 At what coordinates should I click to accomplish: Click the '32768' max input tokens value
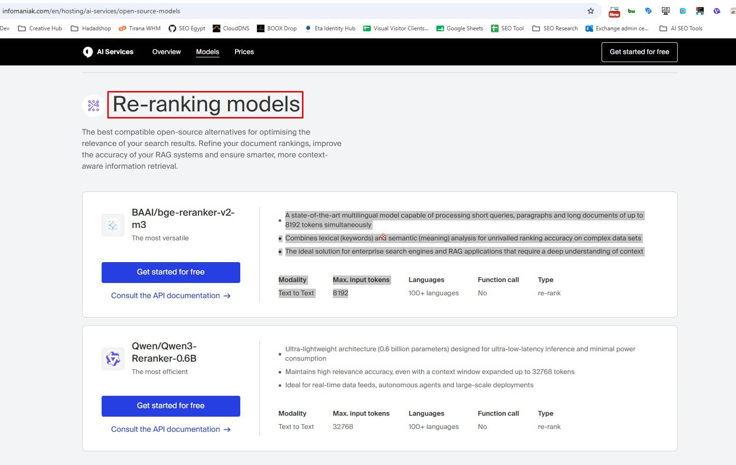coord(343,427)
